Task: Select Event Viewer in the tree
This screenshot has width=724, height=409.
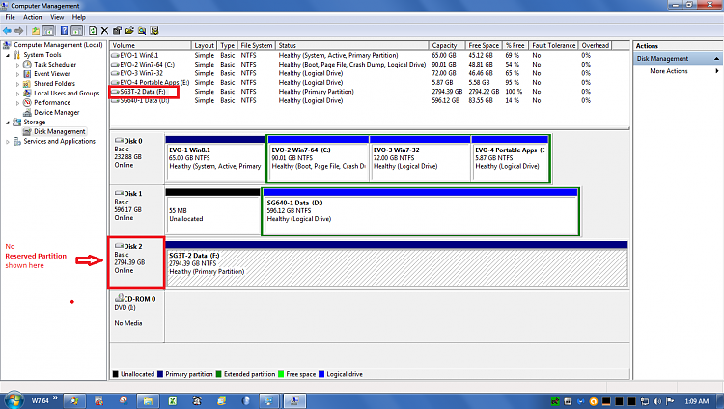Action: 52,74
